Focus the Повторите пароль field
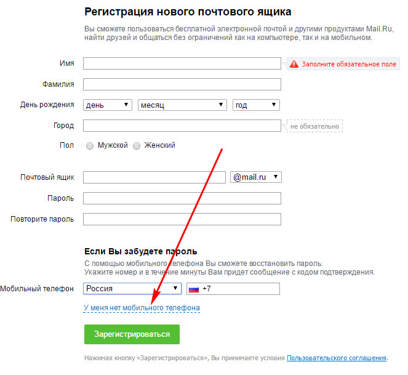This screenshot has height=375, width=408. [x=182, y=219]
